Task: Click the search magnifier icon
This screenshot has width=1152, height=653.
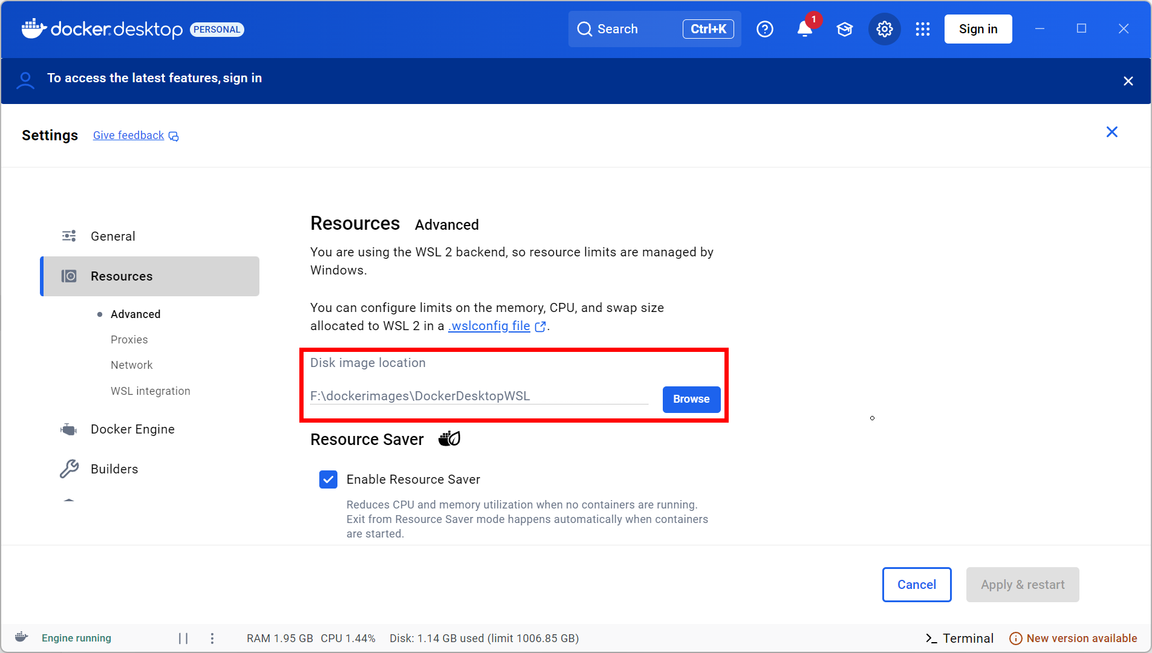Action: tap(584, 29)
